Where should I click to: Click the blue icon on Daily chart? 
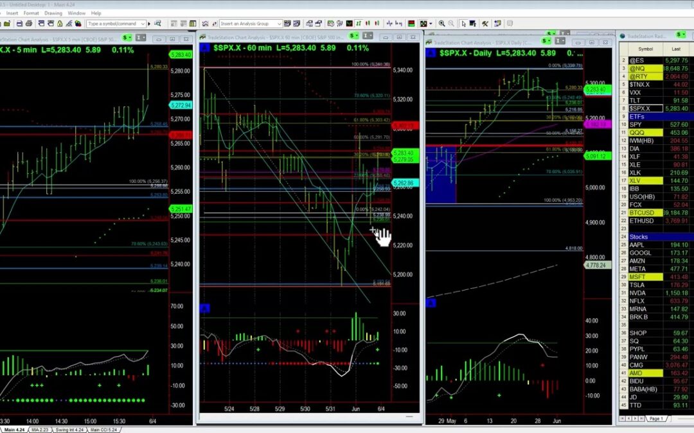(x=431, y=53)
